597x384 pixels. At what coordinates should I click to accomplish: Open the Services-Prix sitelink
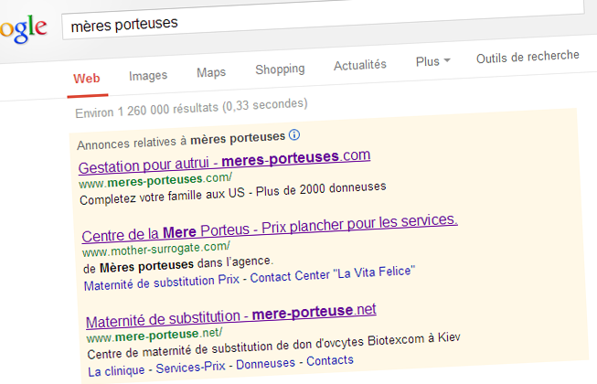192,366
